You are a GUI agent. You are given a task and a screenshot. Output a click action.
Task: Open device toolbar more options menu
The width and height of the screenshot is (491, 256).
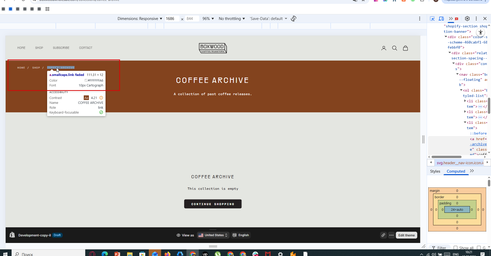pyautogui.click(x=420, y=18)
